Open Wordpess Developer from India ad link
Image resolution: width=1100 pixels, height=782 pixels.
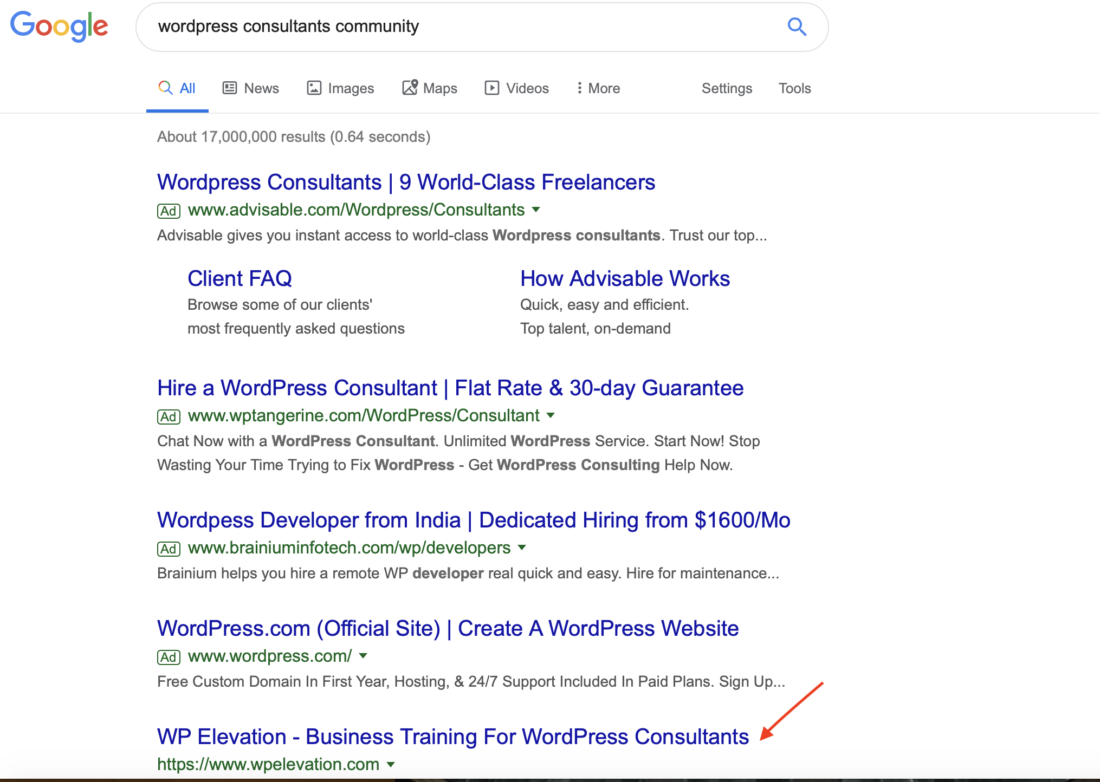(x=474, y=520)
